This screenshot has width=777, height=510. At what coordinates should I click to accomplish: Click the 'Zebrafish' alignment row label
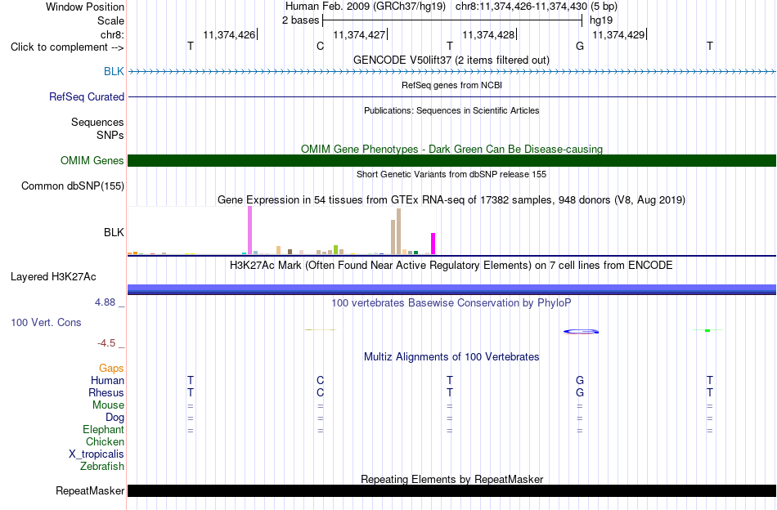(102, 466)
